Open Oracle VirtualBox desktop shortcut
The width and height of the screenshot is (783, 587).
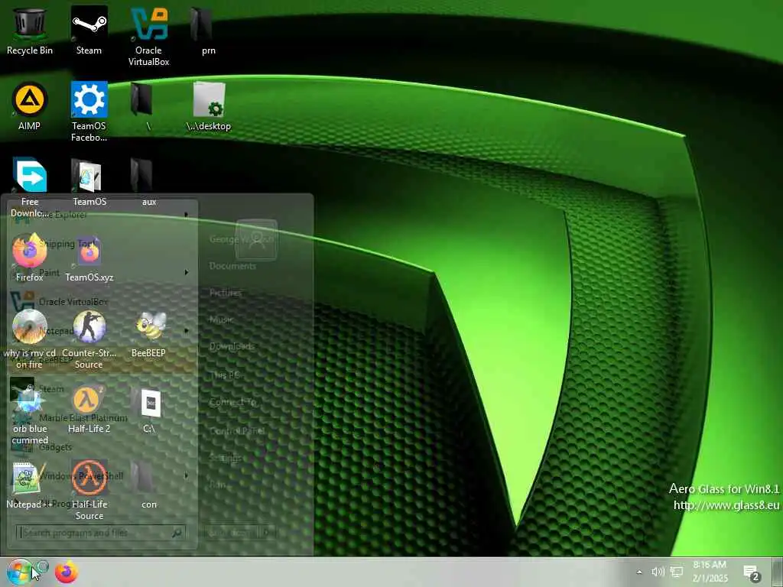click(x=149, y=36)
